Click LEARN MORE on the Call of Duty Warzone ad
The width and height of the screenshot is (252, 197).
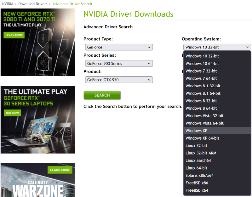click(60, 170)
